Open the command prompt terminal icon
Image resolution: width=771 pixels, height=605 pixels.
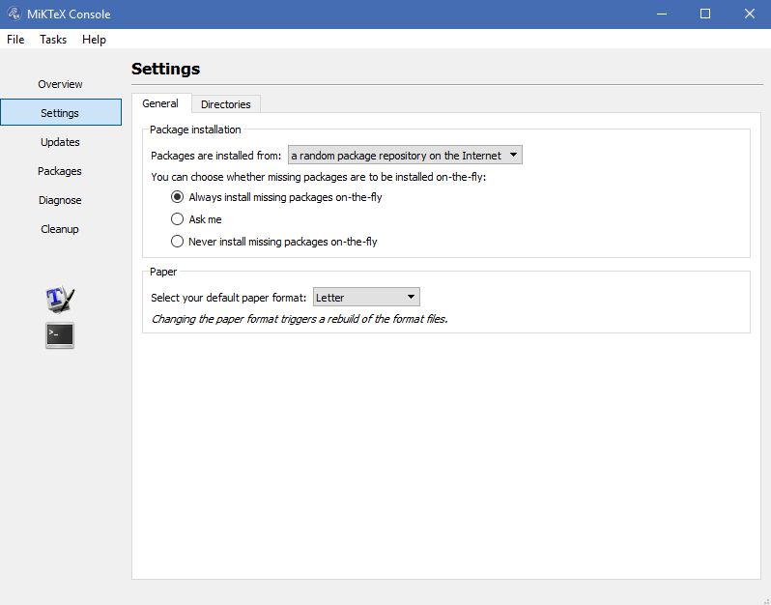pyautogui.click(x=60, y=335)
